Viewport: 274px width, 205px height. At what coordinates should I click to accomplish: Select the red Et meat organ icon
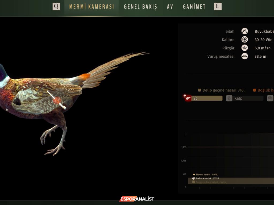pyautogui.click(x=188, y=98)
